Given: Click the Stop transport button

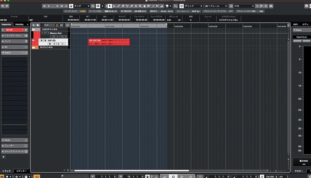Looking at the screenshot, I should [x=173, y=176].
